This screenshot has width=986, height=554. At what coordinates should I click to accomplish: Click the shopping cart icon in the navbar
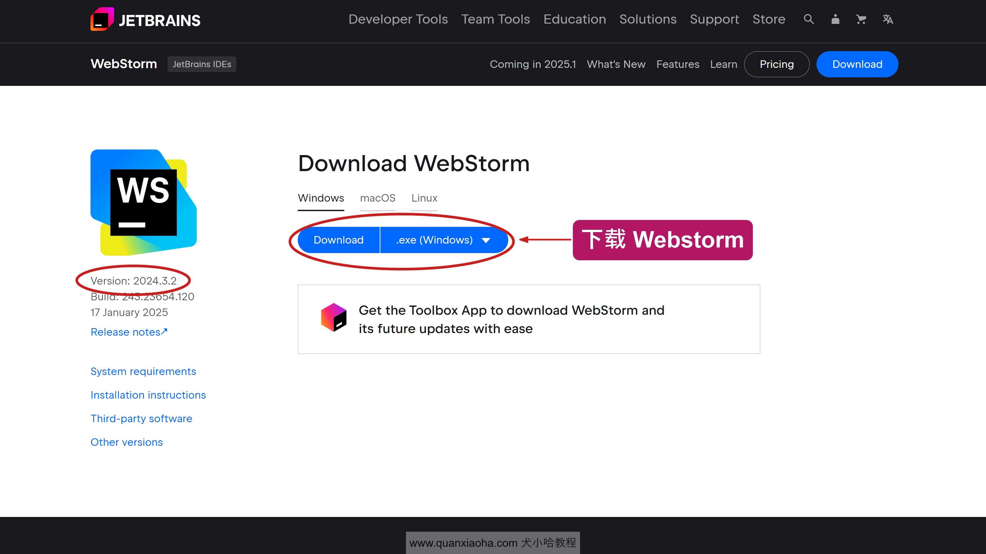(861, 19)
